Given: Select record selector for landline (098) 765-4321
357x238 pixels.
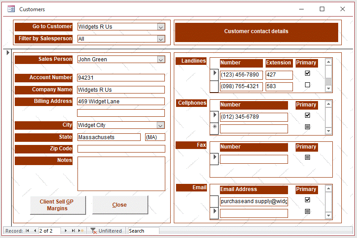Looking at the screenshot, I should tap(215, 86).
